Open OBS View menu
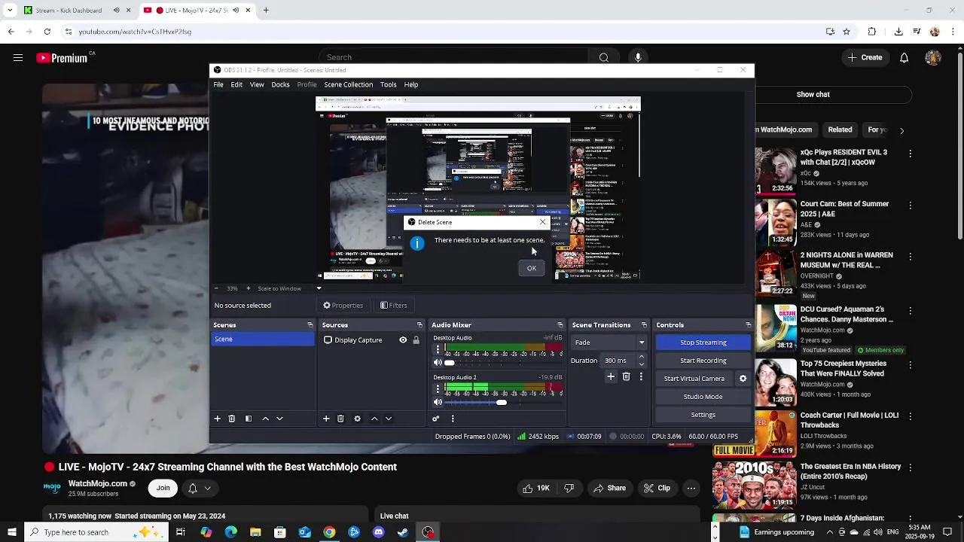964x542 pixels. 257,84
